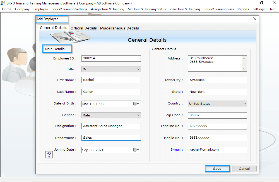Open the Company menu
279x182 pixels.
(22, 9)
